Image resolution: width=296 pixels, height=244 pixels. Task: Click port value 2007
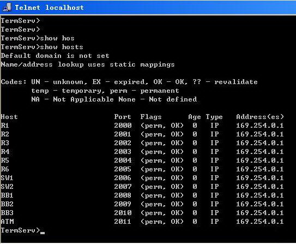coord(123,187)
